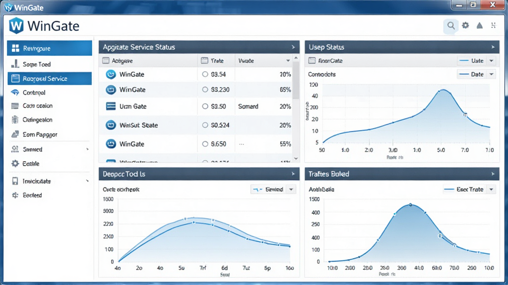Expand the Apgitate Service Status panel arrow
Viewport: 508px width, 285px height.
pyautogui.click(x=293, y=47)
